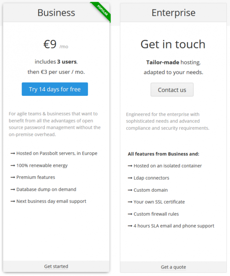Click the Business plan heading
Screen dimensions: 230x276
tap(56, 13)
